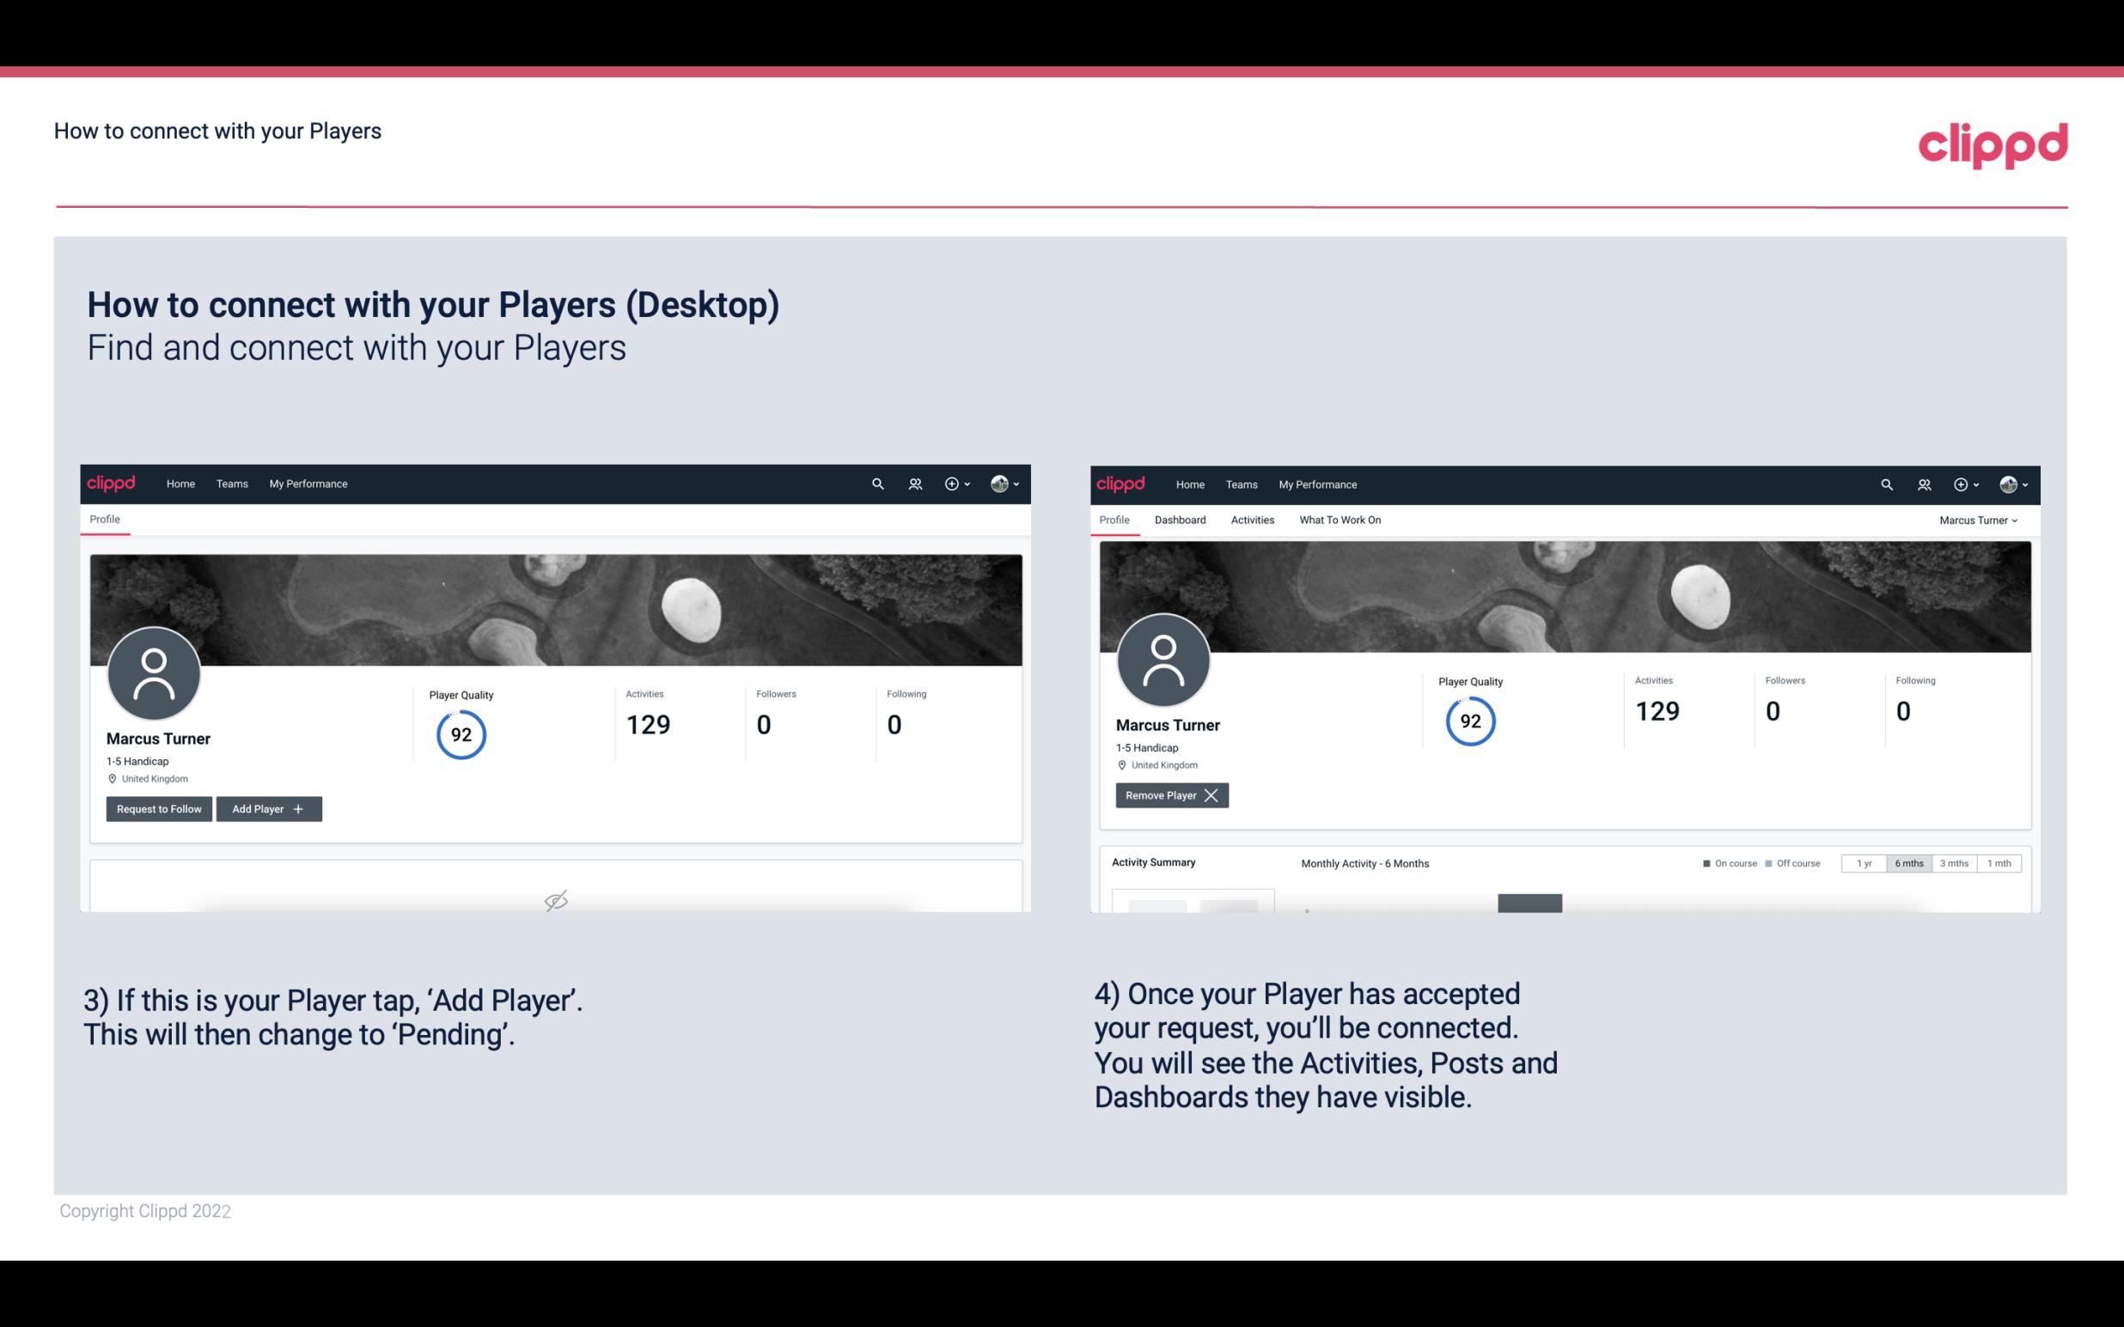Image resolution: width=2124 pixels, height=1327 pixels.
Task: Select the Dashboard tab for Marcus Turner
Action: pos(1181,520)
